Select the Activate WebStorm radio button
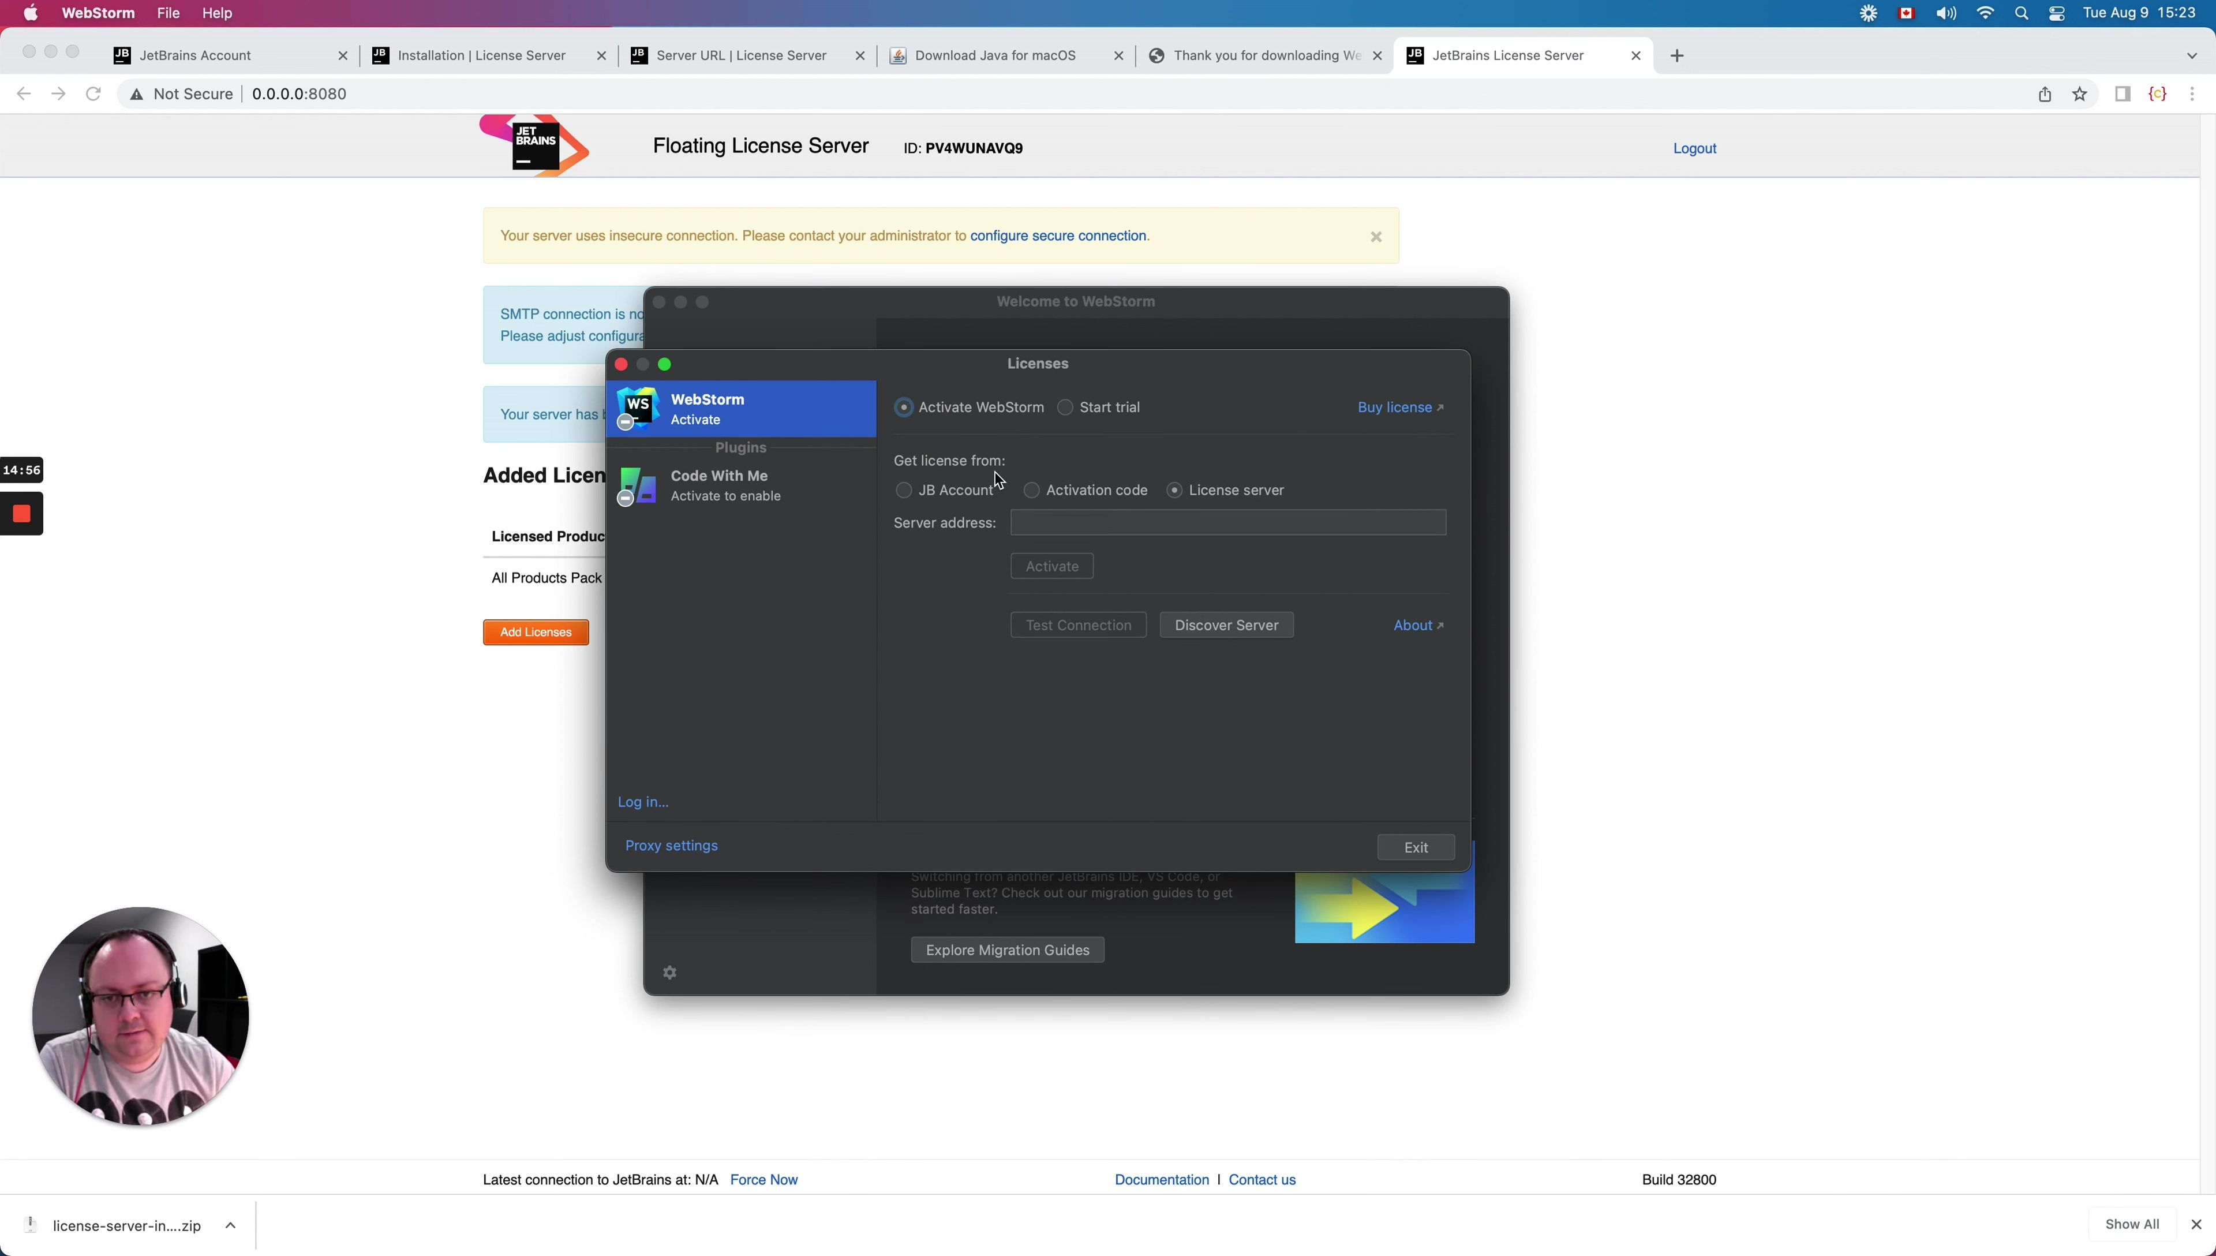This screenshot has height=1256, width=2216. pyautogui.click(x=904, y=407)
